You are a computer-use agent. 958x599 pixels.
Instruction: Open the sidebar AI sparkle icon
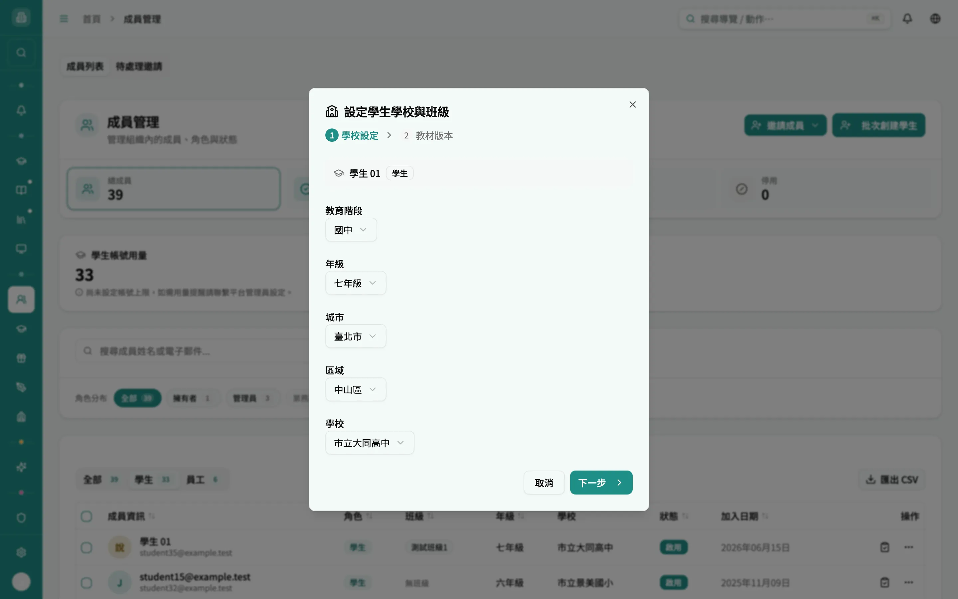[21, 467]
